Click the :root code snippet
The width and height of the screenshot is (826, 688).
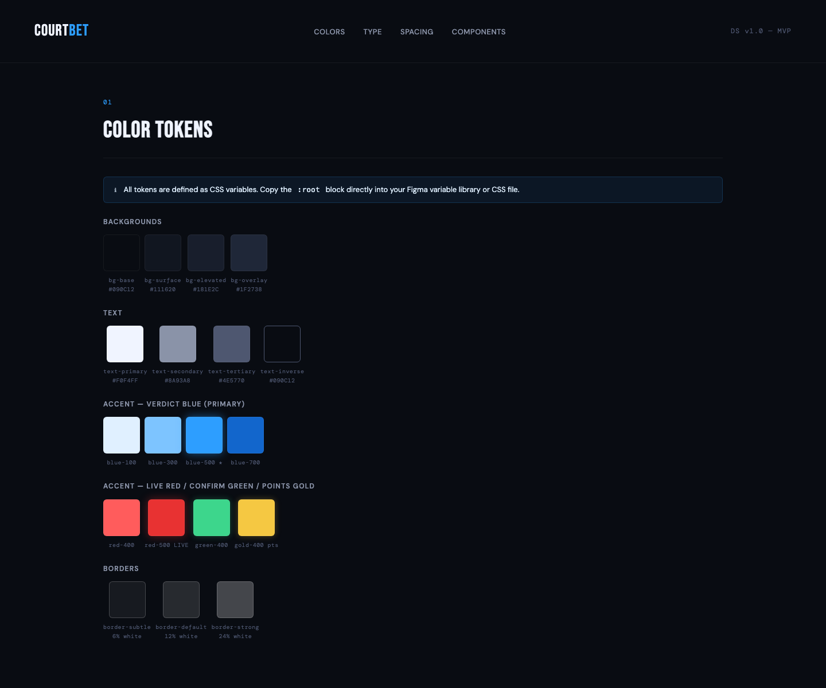click(x=309, y=190)
